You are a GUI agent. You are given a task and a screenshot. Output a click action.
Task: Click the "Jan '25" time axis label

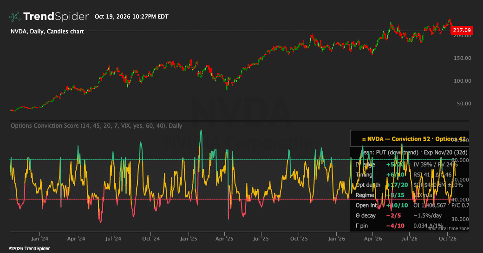[189, 239]
